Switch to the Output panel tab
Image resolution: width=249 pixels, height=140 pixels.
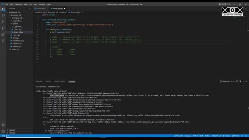[48, 81]
